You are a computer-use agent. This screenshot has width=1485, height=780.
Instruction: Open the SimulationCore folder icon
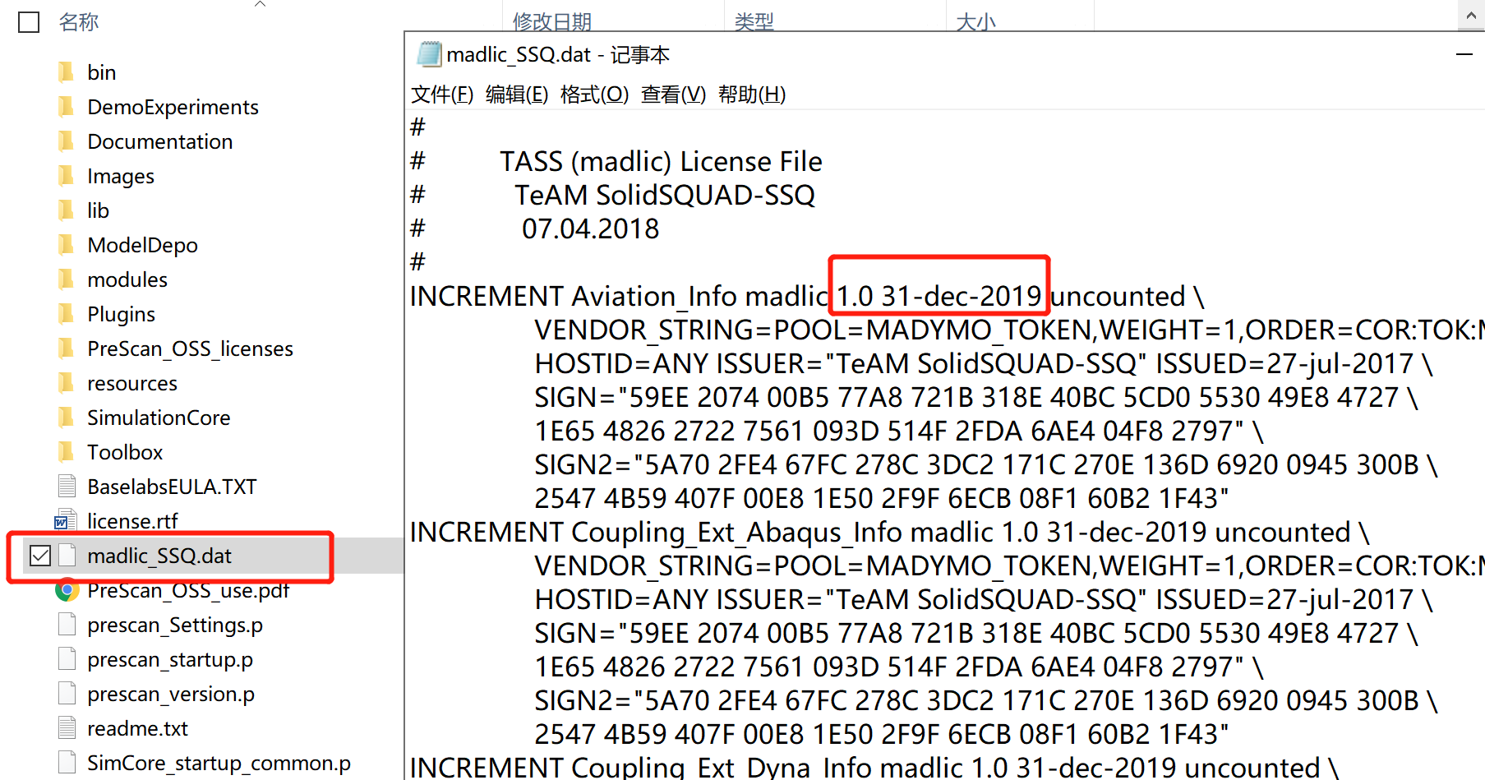[x=67, y=418]
